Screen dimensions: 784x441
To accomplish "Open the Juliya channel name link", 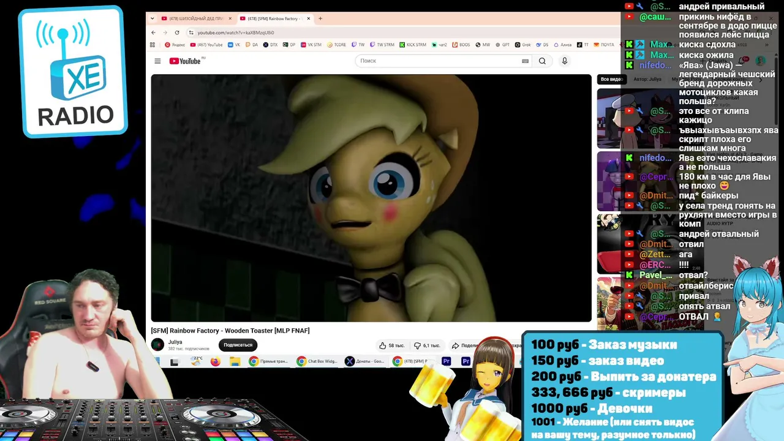I will tap(175, 342).
